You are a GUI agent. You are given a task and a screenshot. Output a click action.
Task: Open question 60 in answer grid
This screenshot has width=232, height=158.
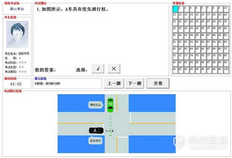click(x=226, y=43)
